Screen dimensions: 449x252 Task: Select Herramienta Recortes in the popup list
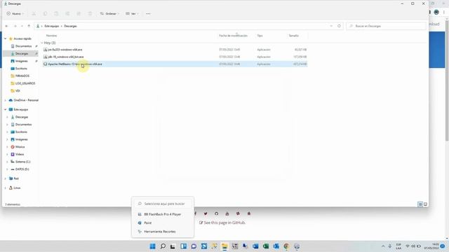coord(163,232)
